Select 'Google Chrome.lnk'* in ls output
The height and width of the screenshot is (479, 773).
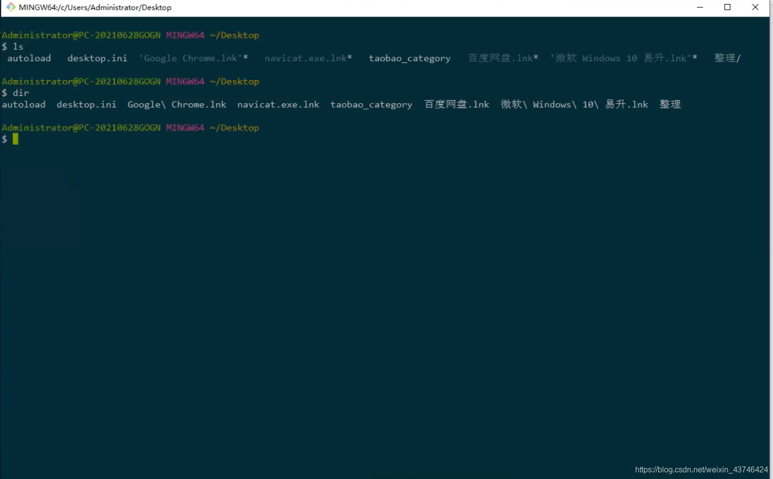pos(193,58)
